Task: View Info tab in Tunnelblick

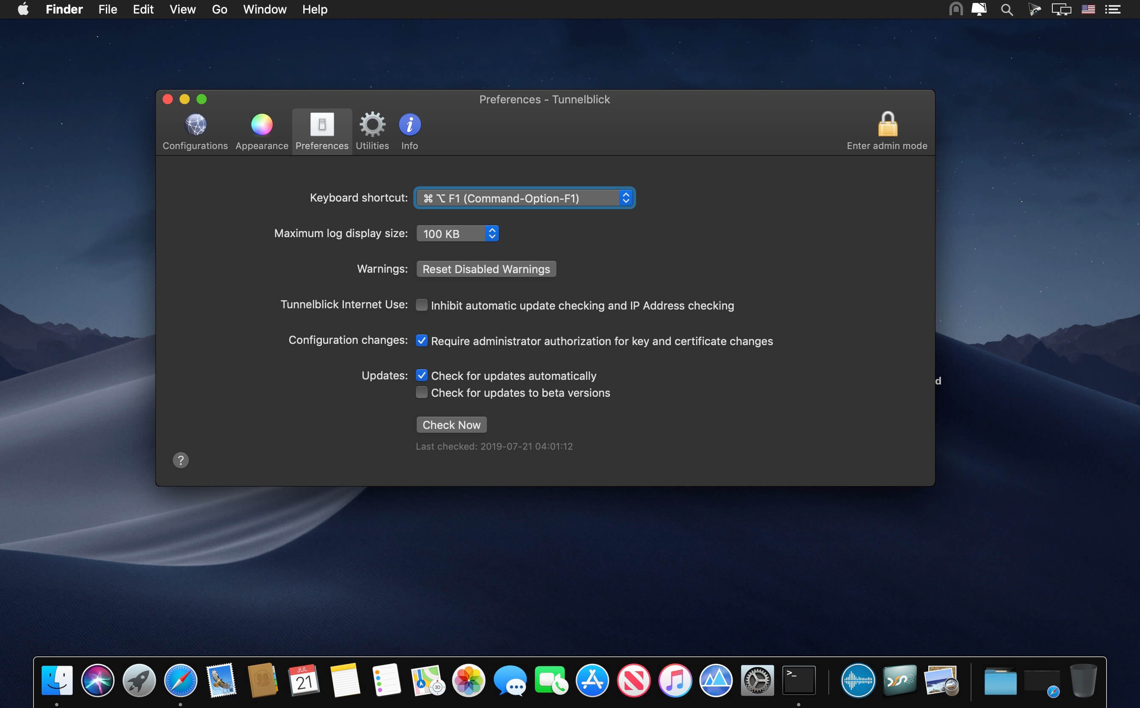Action: coord(409,130)
